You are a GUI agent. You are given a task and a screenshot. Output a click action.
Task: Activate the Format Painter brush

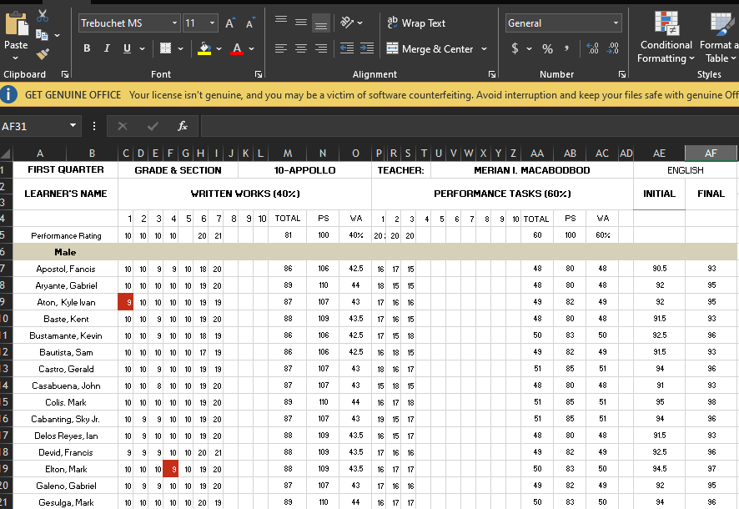(x=43, y=53)
